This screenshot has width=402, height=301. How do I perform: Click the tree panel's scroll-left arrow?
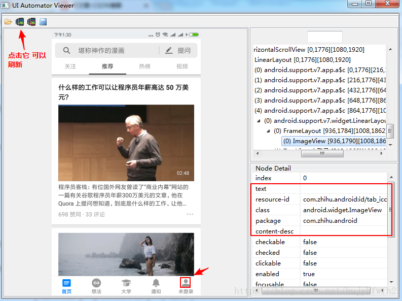[258, 153]
